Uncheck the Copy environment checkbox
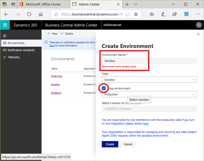 point(104,88)
